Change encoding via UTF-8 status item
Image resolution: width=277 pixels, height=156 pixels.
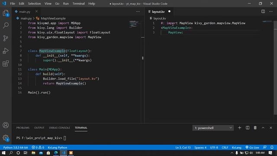click(x=214, y=147)
